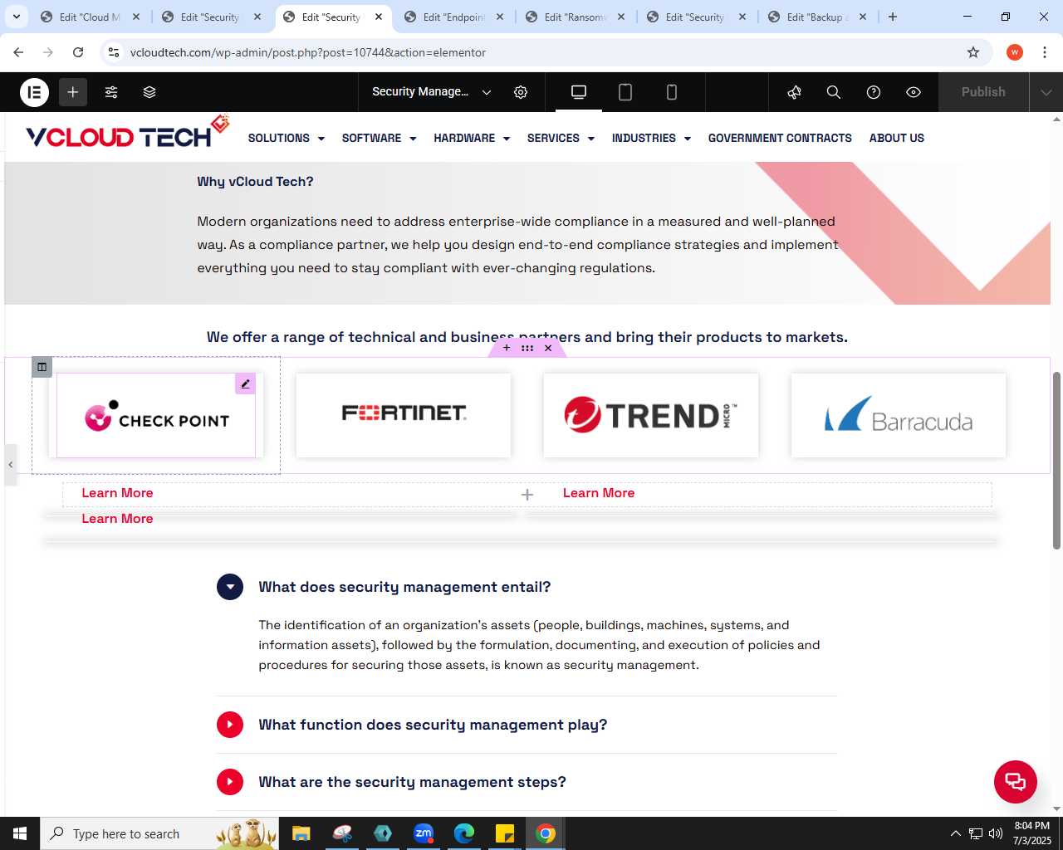Click the plus add widget between Learn More links
Screen dimensions: 1063x850
[x=527, y=495]
